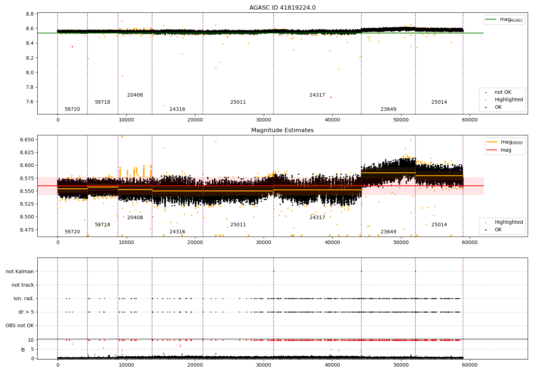Select the mag AGASC legend entry

pos(505,20)
